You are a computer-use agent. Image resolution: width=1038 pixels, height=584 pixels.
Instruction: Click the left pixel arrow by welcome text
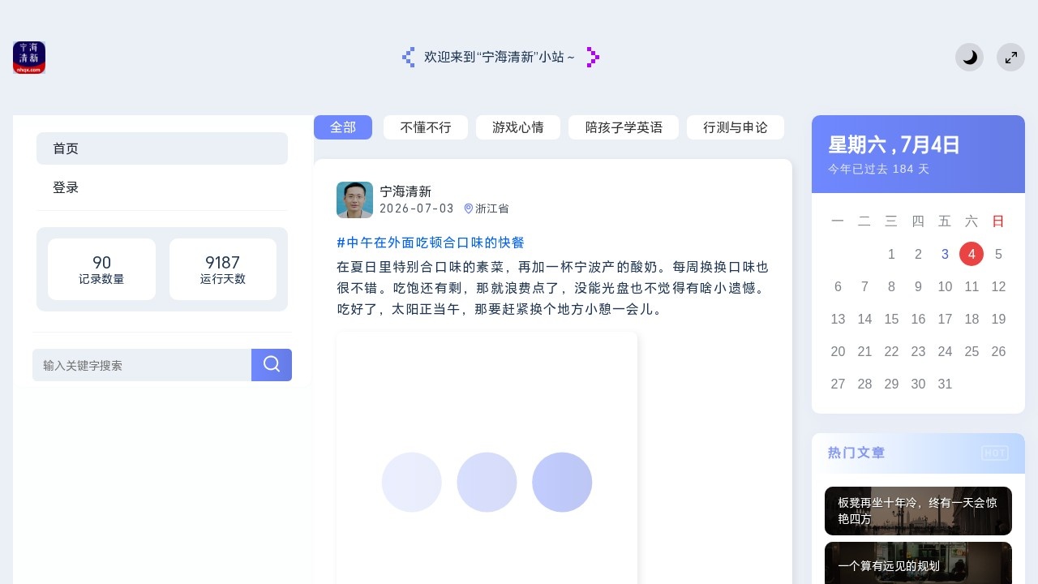(409, 57)
